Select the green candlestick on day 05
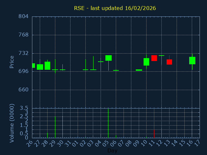Image resolution: width=207 pixels, height=155 pixels. (108, 58)
